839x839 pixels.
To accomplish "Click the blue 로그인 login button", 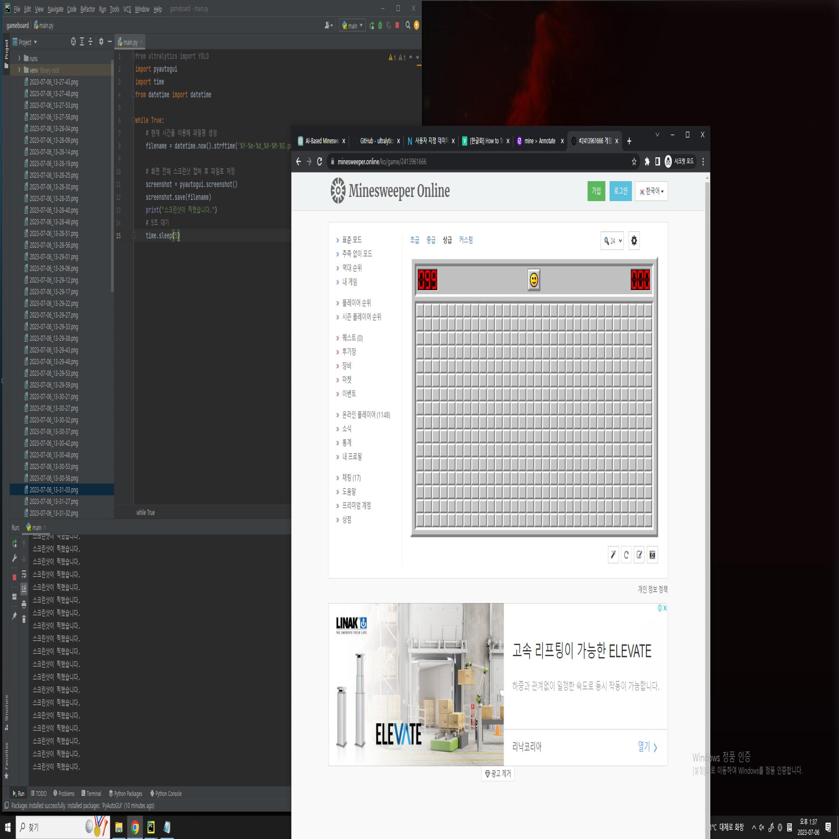I will 620,191.
